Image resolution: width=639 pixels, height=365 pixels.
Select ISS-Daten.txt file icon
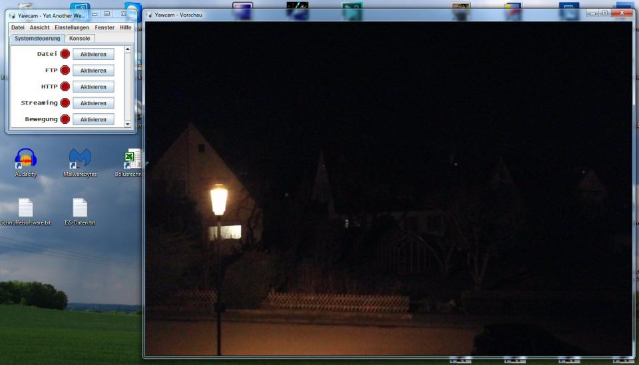pyautogui.click(x=80, y=208)
